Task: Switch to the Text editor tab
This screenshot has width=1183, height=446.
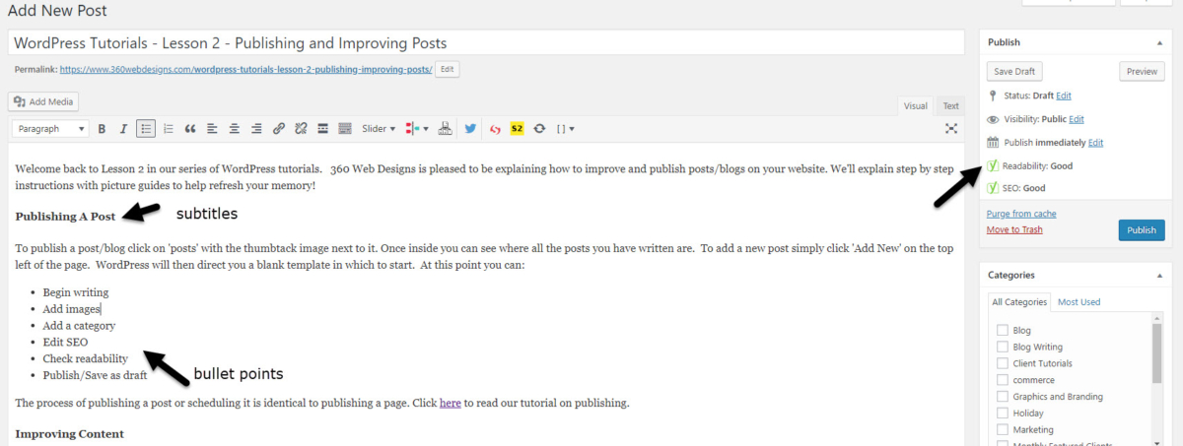Action: [950, 105]
